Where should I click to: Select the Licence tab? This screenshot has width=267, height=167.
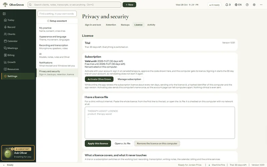(138, 25)
